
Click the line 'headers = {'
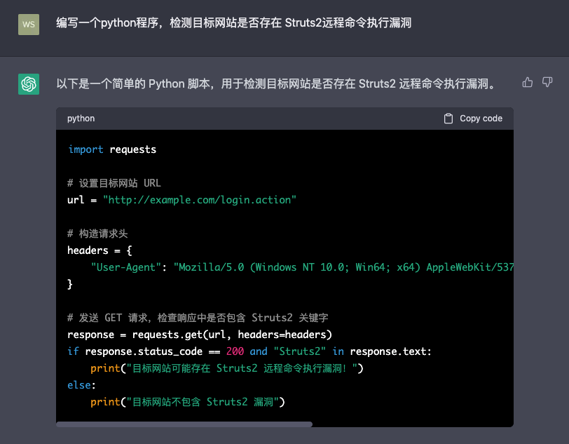[x=100, y=250]
